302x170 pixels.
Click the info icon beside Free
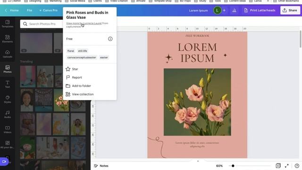(110, 39)
